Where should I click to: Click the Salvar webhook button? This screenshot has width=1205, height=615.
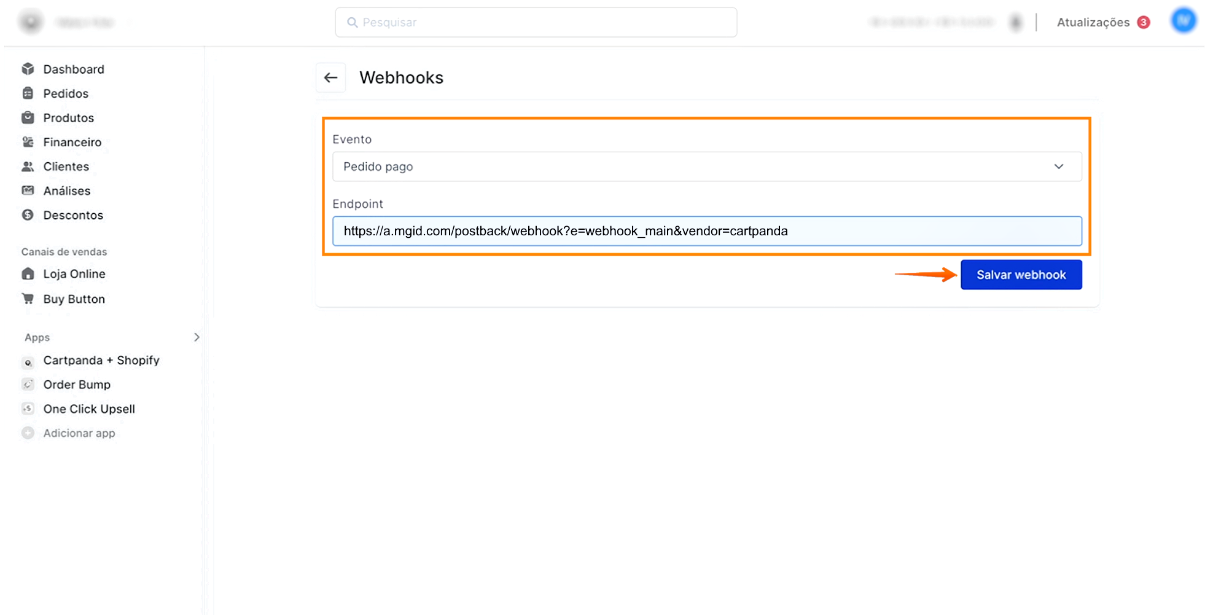coord(1021,275)
